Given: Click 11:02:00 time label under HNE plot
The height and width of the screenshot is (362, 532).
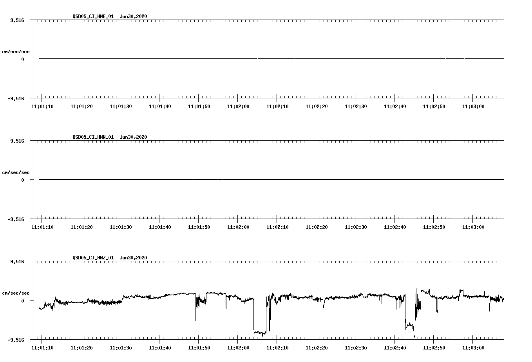Looking at the screenshot, I should pyautogui.click(x=238, y=107).
